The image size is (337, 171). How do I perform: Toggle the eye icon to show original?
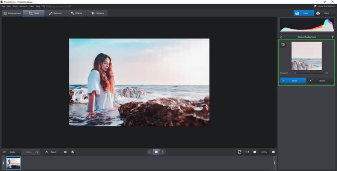[x=65, y=152]
